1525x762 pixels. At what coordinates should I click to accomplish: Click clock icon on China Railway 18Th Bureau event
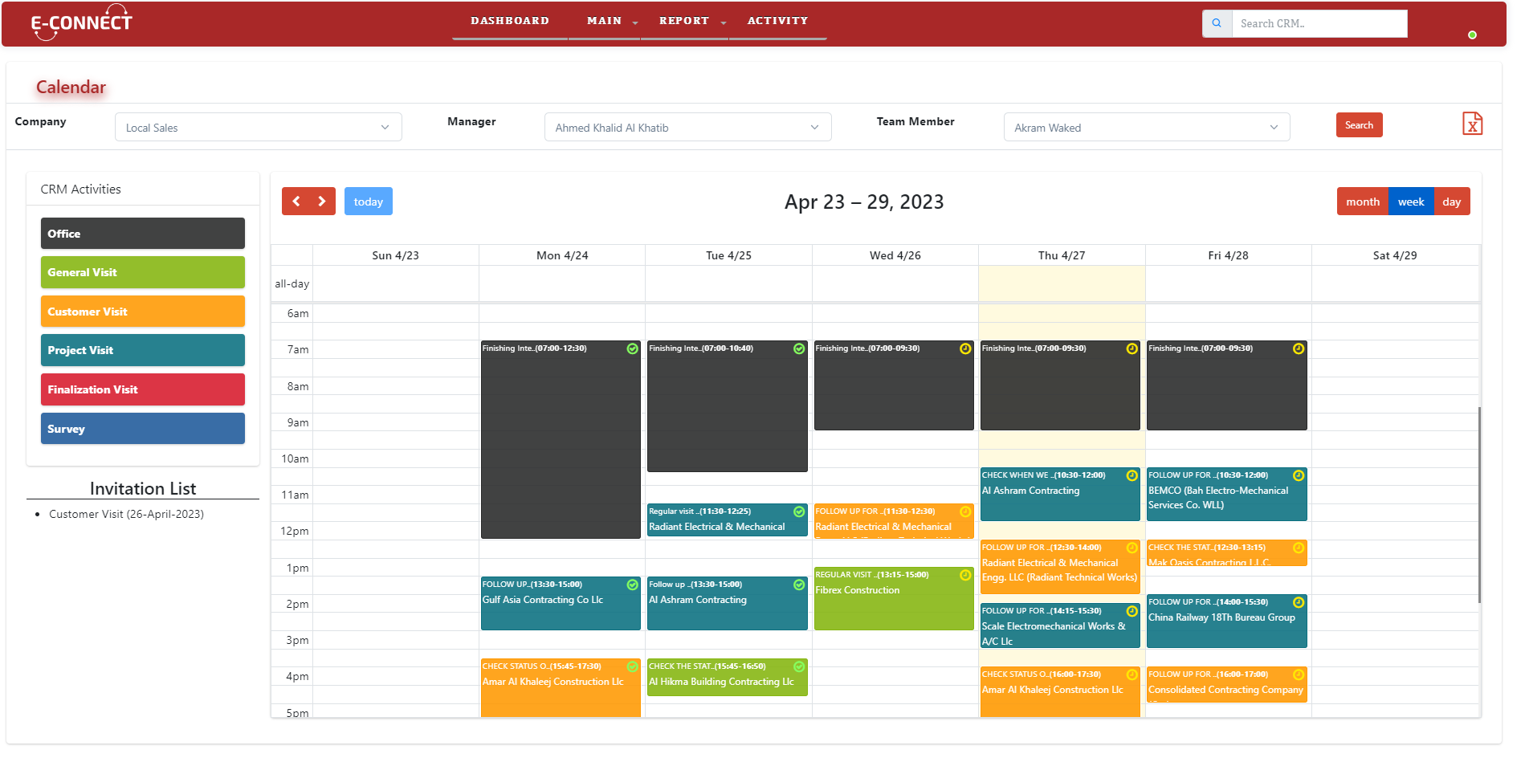(x=1299, y=602)
